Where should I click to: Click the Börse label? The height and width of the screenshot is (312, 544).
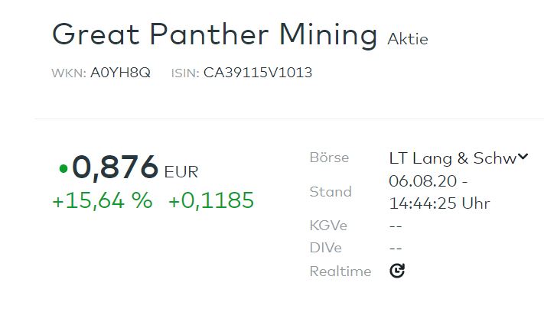pos(329,158)
